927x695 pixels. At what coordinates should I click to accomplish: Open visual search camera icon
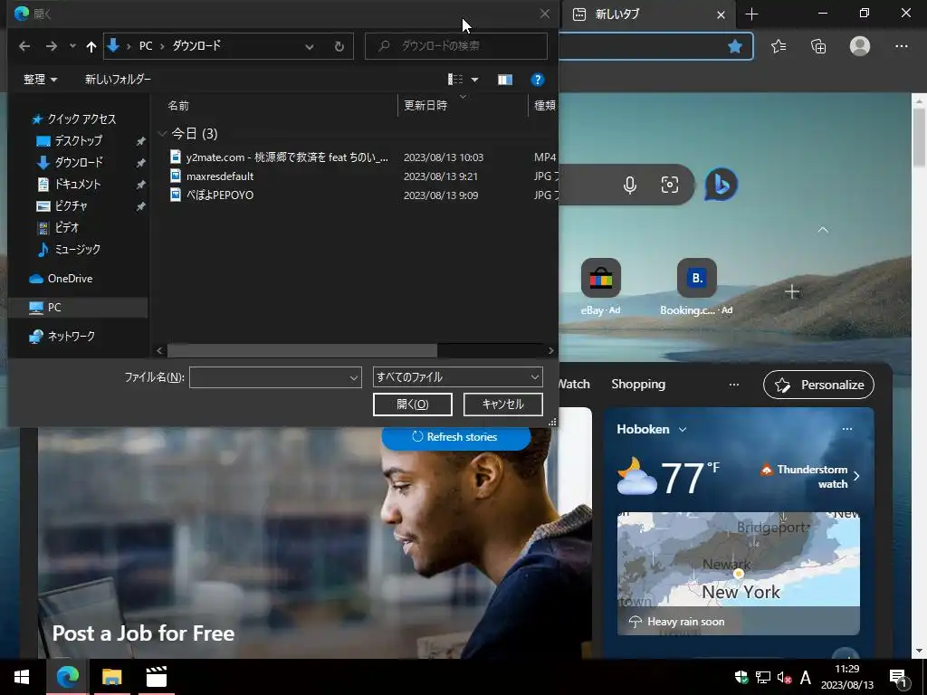(x=669, y=185)
